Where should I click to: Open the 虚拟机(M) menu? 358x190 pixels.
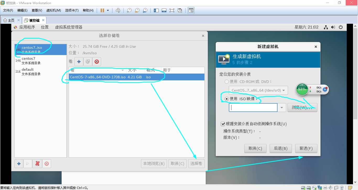click(53, 10)
